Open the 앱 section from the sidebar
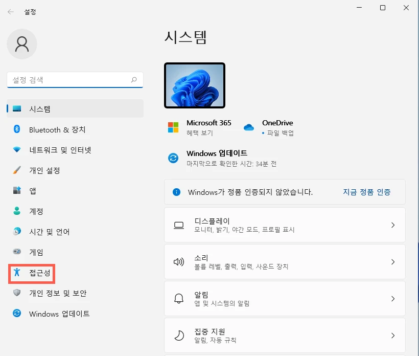 (x=16, y=191)
